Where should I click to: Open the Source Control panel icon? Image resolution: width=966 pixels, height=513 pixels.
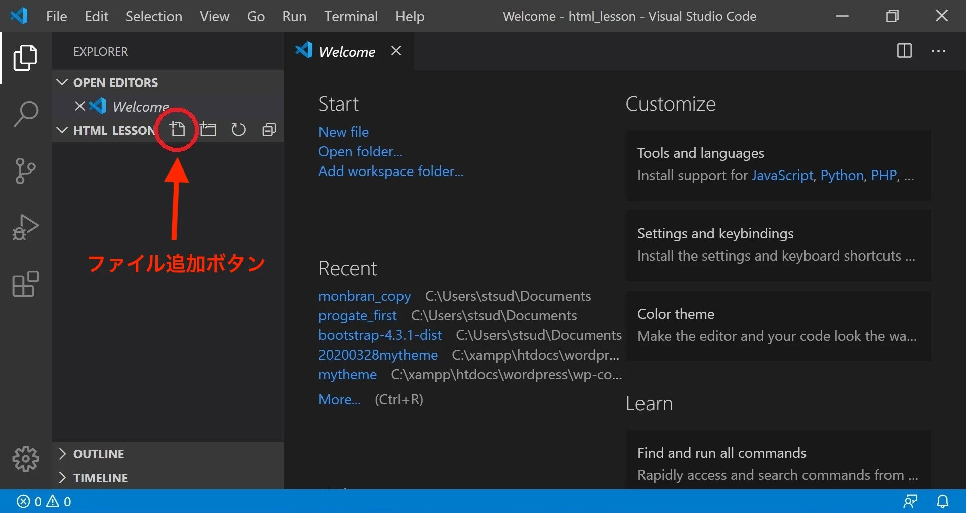tap(25, 171)
